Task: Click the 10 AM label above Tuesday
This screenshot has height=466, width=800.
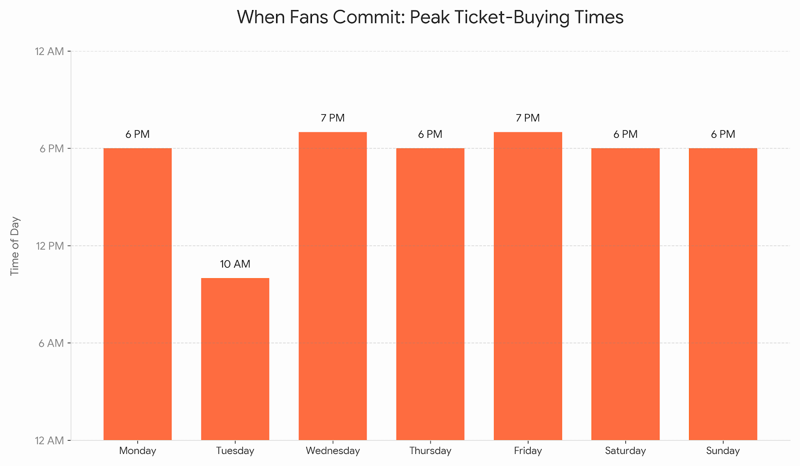Action: point(235,264)
